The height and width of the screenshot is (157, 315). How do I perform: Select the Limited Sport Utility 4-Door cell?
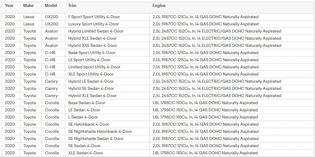tap(94, 67)
